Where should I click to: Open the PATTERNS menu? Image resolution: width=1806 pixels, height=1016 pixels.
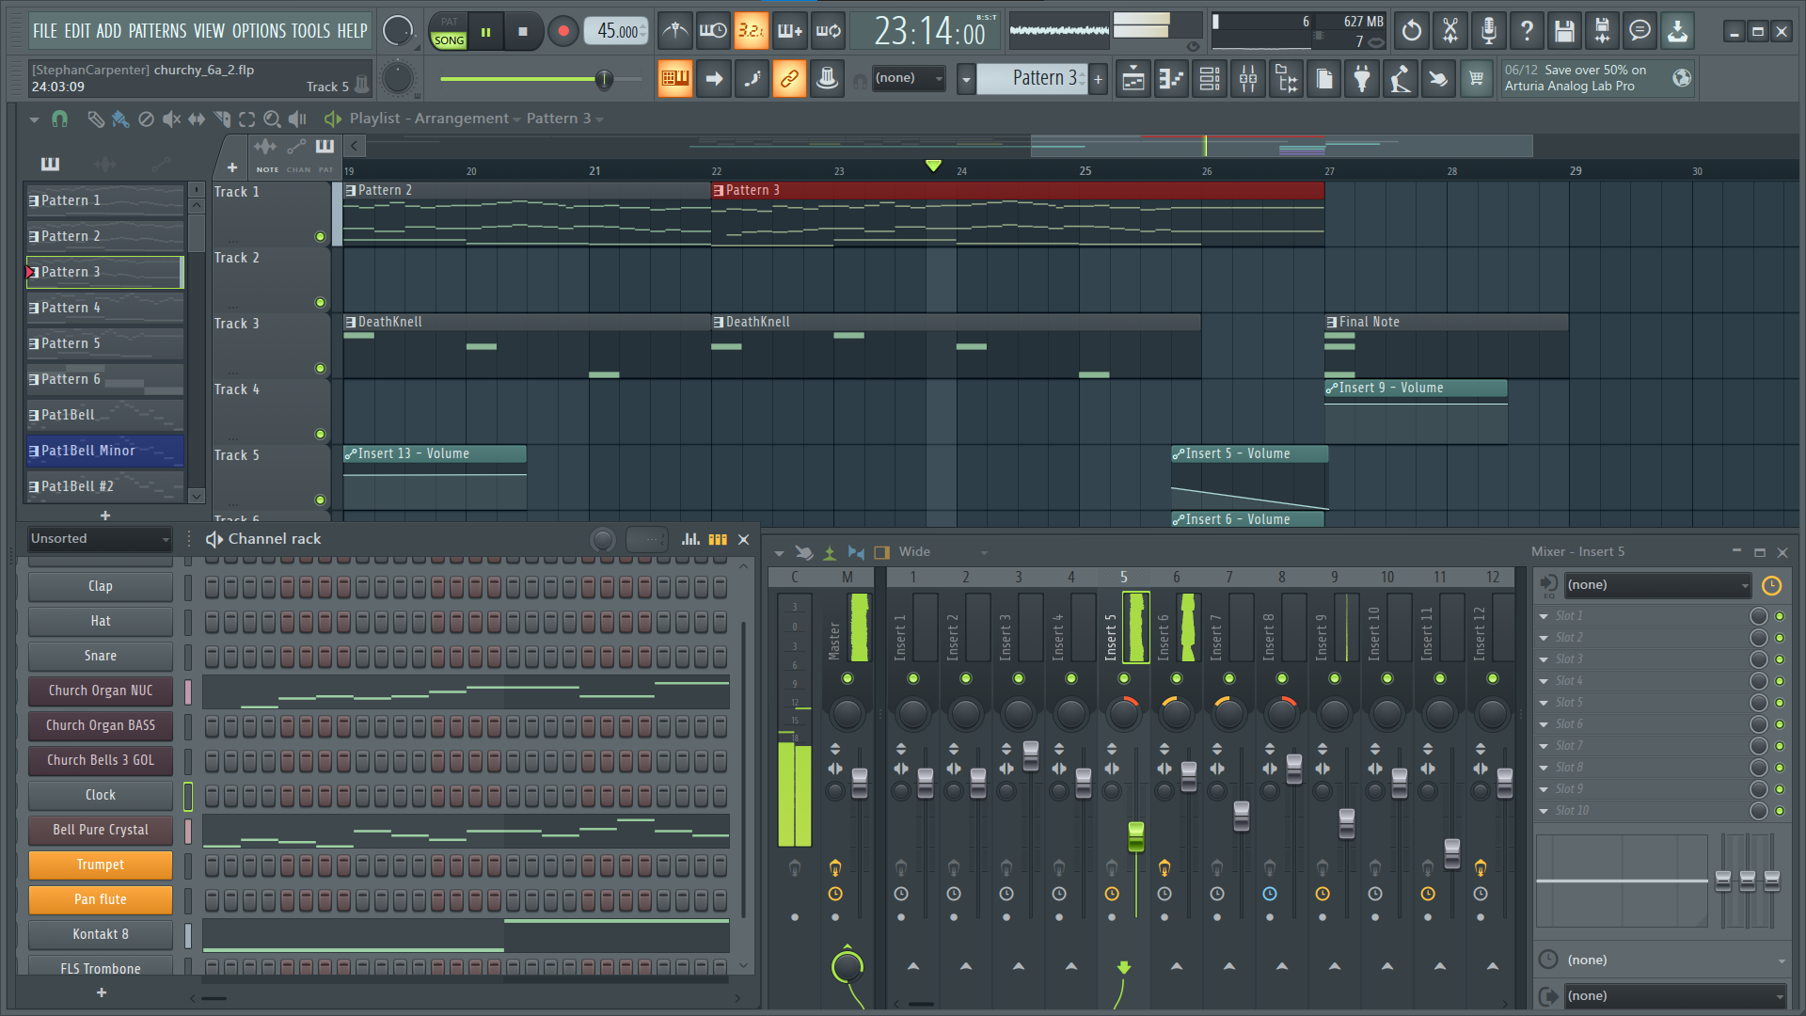click(157, 31)
